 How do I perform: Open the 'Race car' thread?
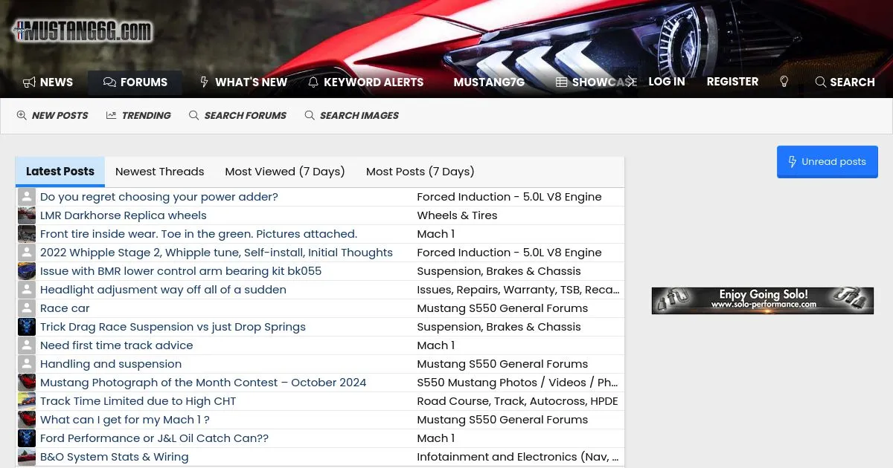pyautogui.click(x=65, y=308)
